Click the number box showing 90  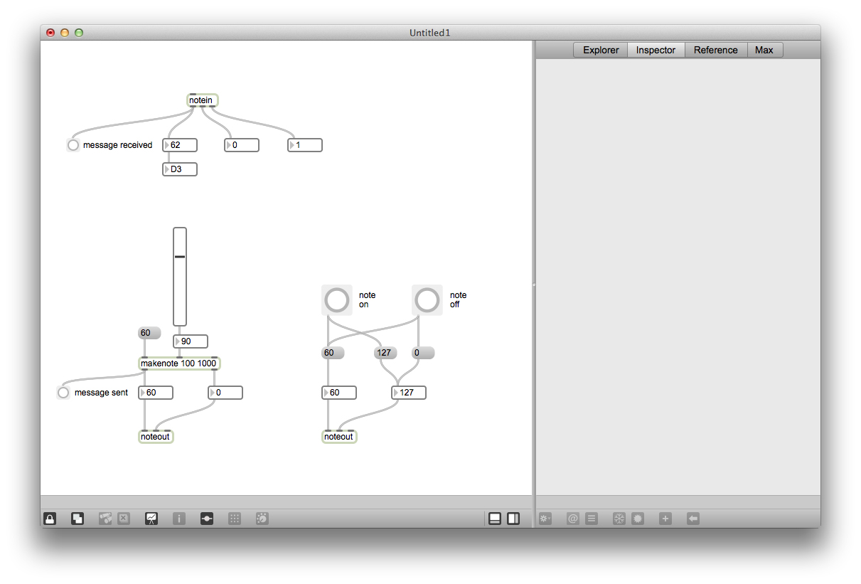tap(191, 341)
